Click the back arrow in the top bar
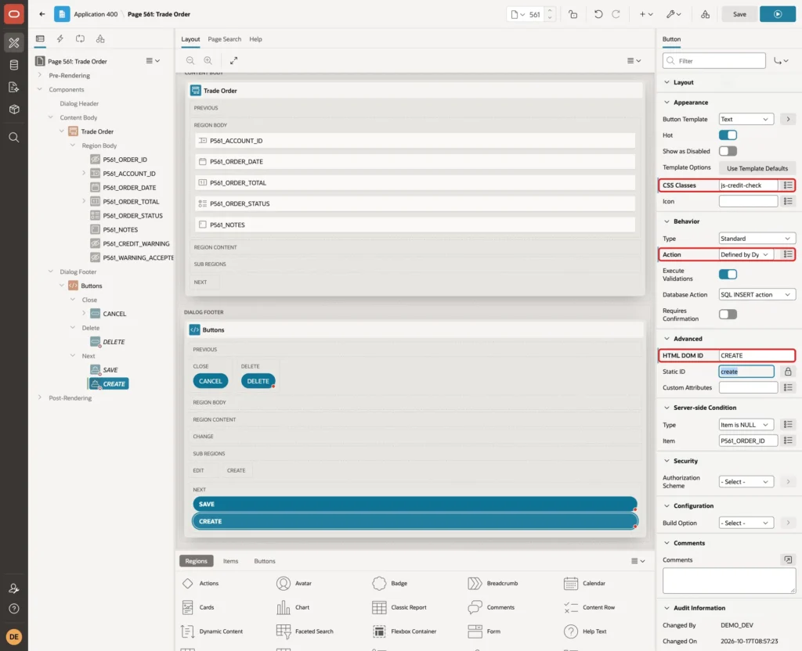 [x=42, y=14]
